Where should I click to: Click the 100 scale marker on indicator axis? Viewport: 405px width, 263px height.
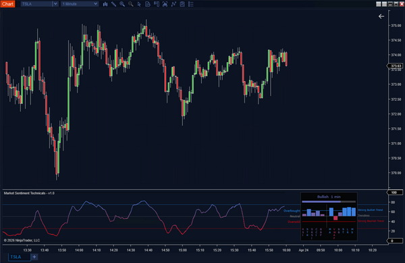click(x=395, y=193)
